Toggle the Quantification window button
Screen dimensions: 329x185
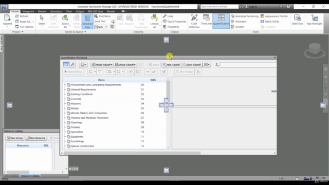[x=221, y=21]
